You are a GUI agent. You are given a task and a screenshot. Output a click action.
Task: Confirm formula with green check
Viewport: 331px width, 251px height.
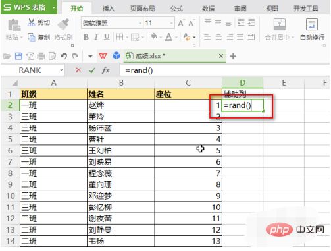click(92, 70)
